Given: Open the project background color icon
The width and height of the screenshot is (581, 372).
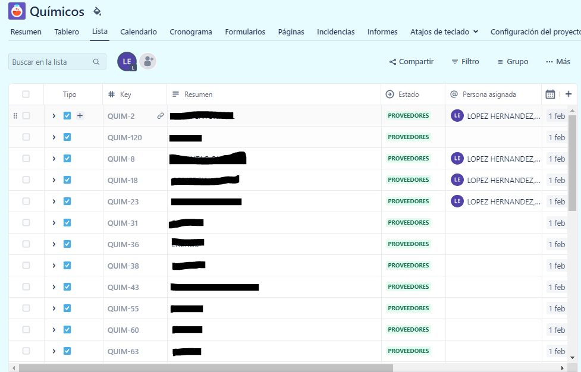Looking at the screenshot, I should pos(97,11).
